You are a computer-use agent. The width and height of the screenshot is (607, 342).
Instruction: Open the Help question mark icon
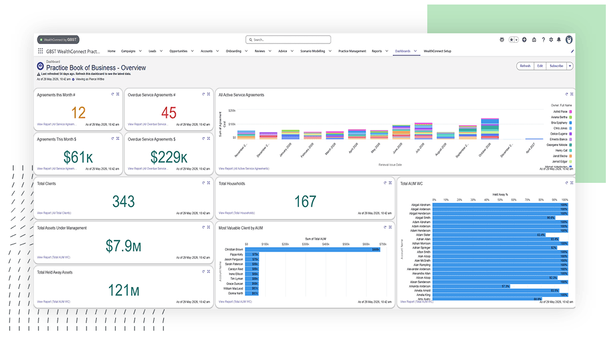[543, 40]
